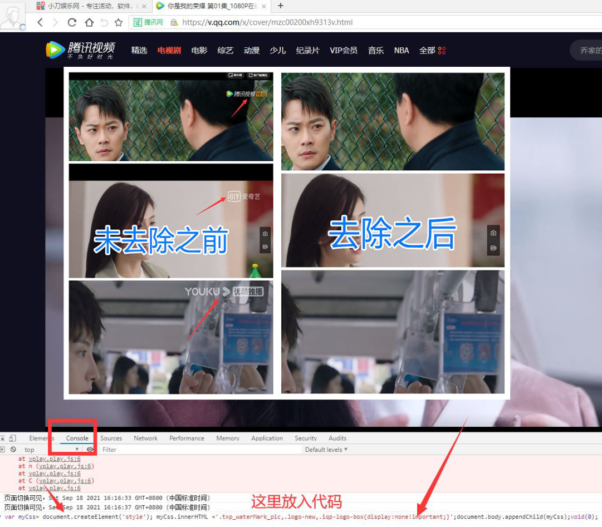
Task: Create a live expression with the eye icon
Action: tap(90, 449)
